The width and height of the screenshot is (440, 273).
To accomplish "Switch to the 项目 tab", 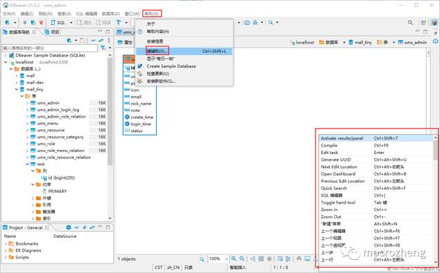I will (52, 32).
